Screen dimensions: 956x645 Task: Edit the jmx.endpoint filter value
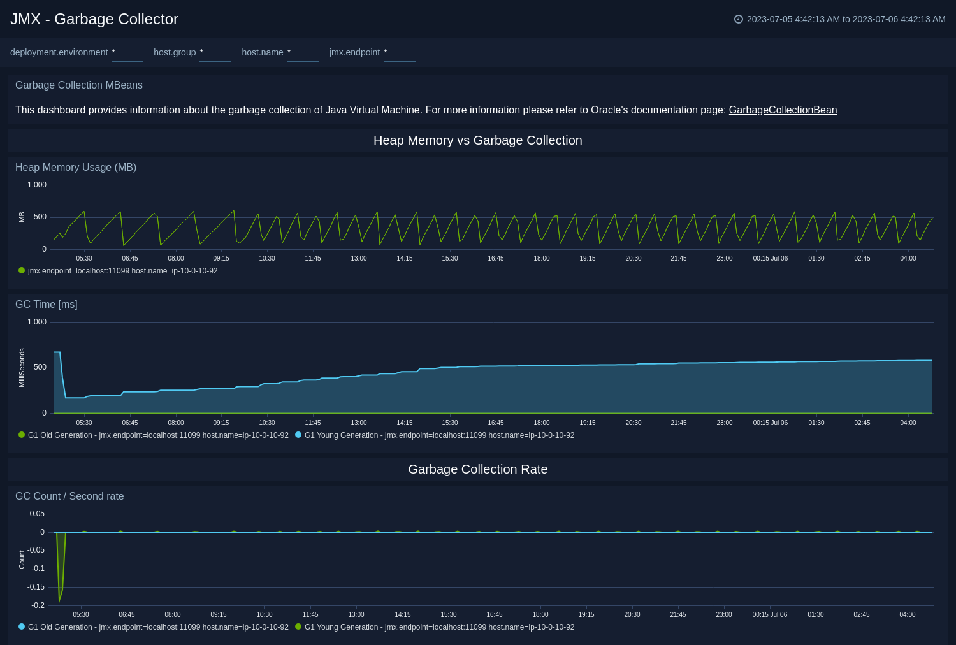pos(400,53)
